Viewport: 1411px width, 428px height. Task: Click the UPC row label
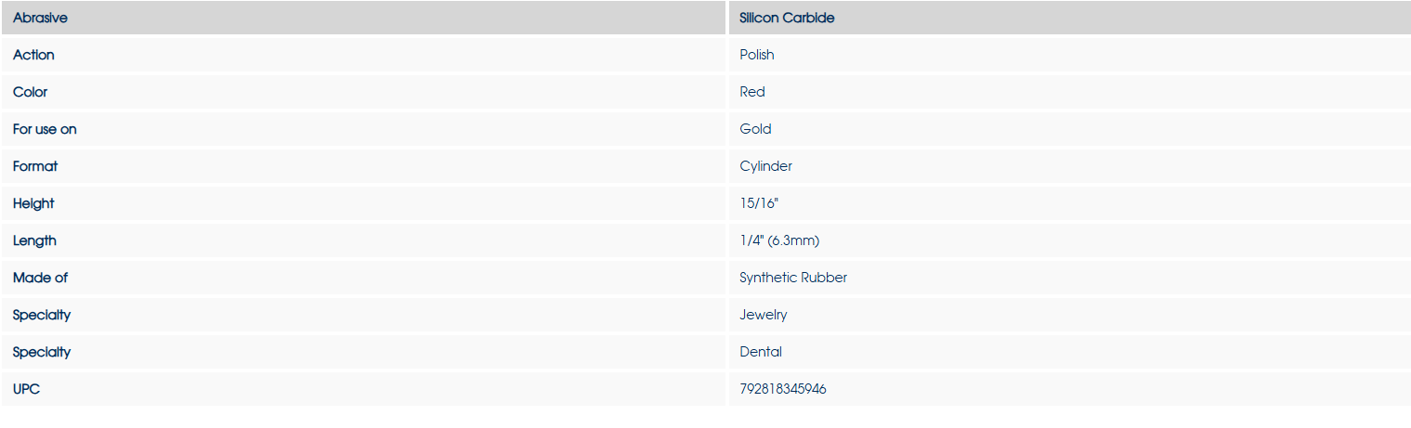click(26, 389)
